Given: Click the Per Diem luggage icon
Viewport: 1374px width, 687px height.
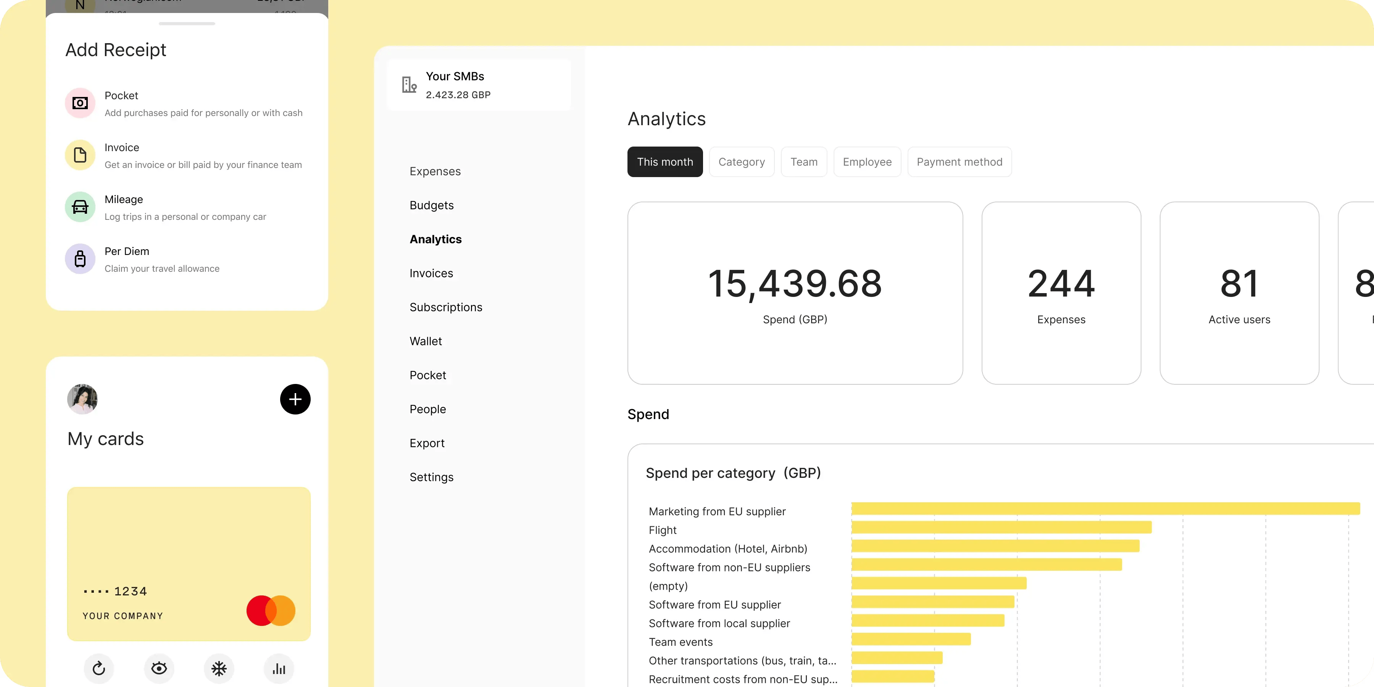Looking at the screenshot, I should [x=80, y=259].
